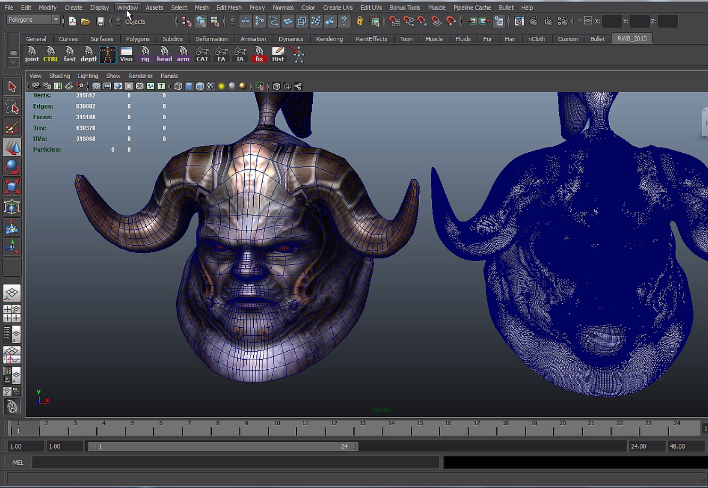Click the playback range slider
This screenshot has height=488, width=708.
[223, 446]
